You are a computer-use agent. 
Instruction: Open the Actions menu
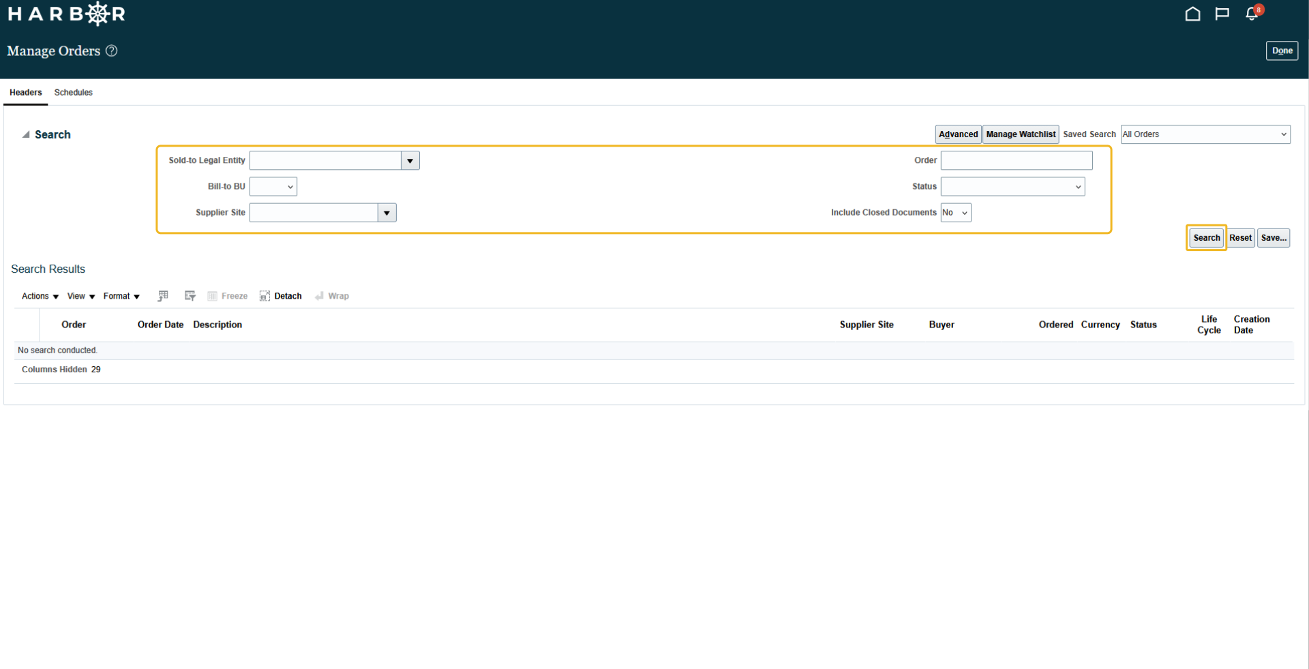point(40,296)
